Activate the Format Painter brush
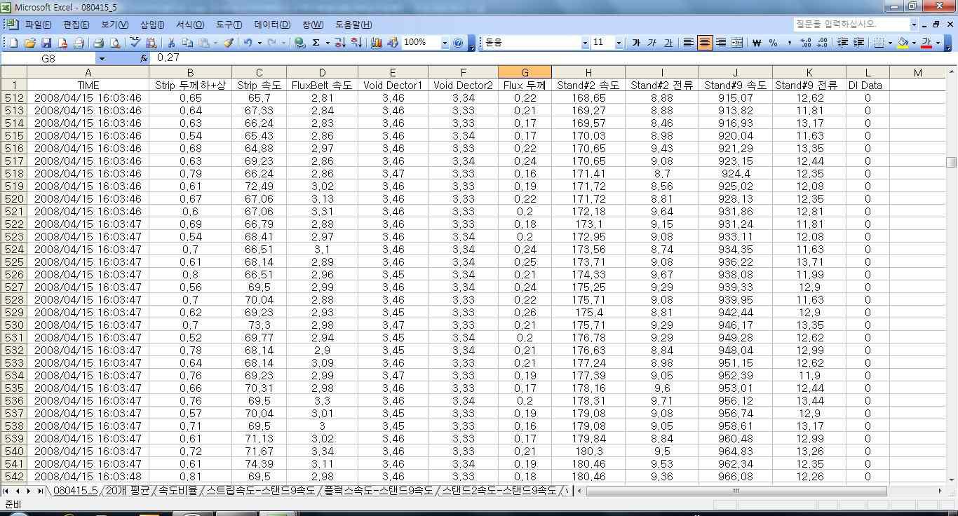958x516 pixels. click(228, 43)
